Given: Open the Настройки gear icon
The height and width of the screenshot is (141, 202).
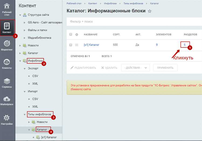Looking at the screenshot, I should pos(6,118).
